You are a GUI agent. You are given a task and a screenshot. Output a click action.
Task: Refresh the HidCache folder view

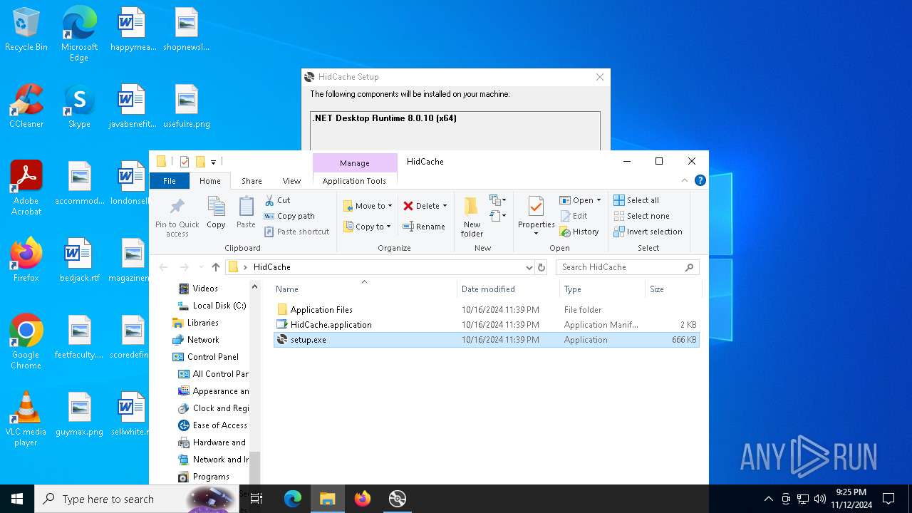tap(541, 267)
